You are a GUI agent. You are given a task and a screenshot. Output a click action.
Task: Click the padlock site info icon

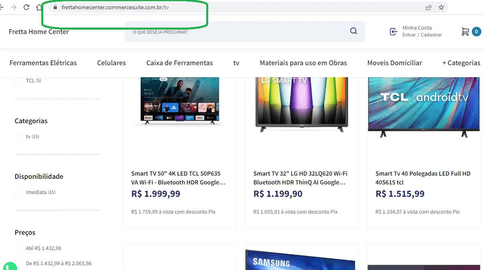[x=55, y=7]
